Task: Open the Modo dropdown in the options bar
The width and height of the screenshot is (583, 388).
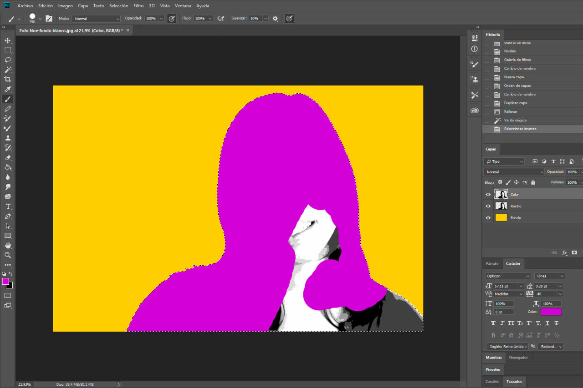Action: [x=96, y=18]
